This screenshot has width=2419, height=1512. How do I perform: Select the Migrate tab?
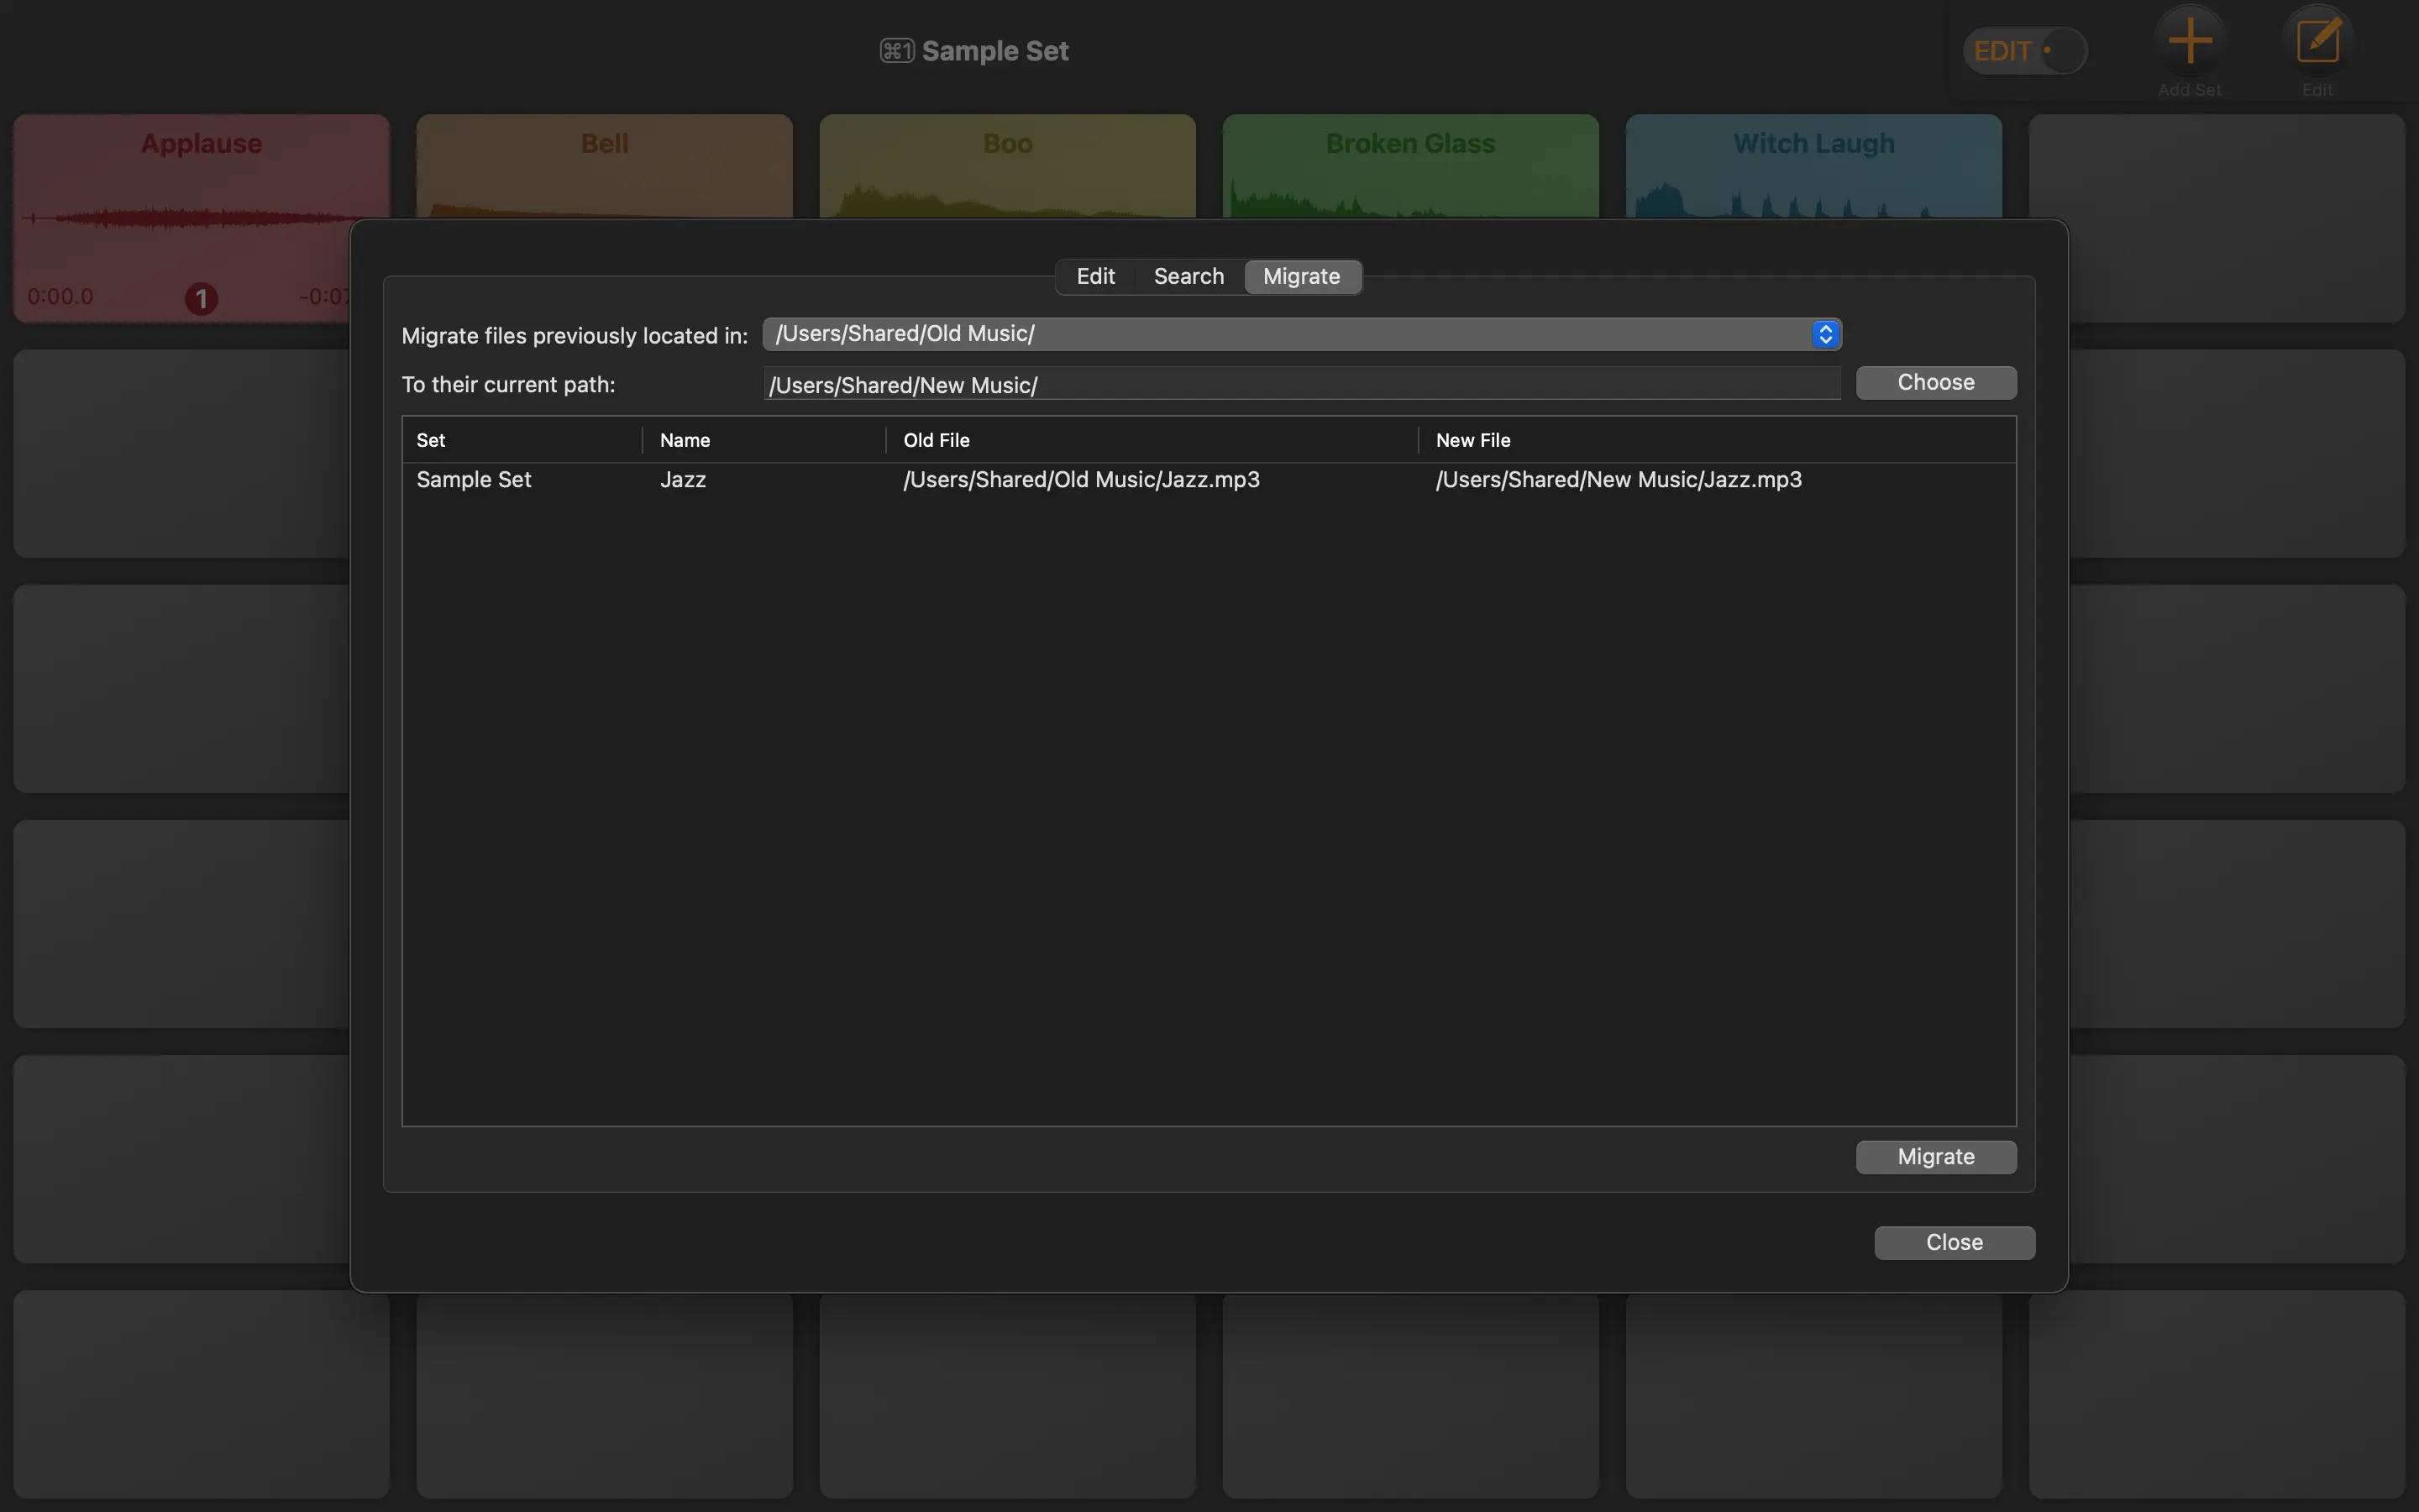pyautogui.click(x=1301, y=276)
